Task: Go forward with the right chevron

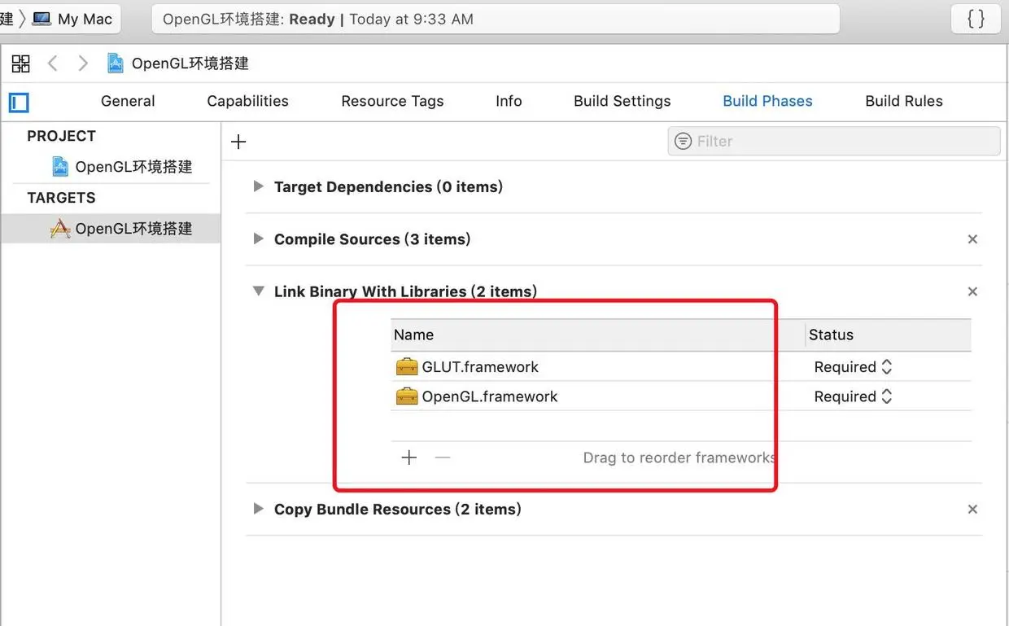Action: coord(82,63)
